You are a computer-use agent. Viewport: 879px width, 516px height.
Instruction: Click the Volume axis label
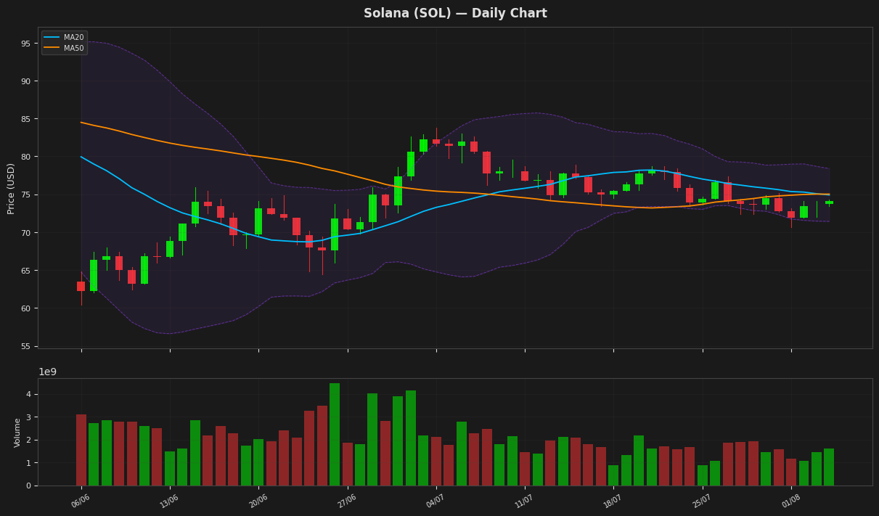pos(18,433)
